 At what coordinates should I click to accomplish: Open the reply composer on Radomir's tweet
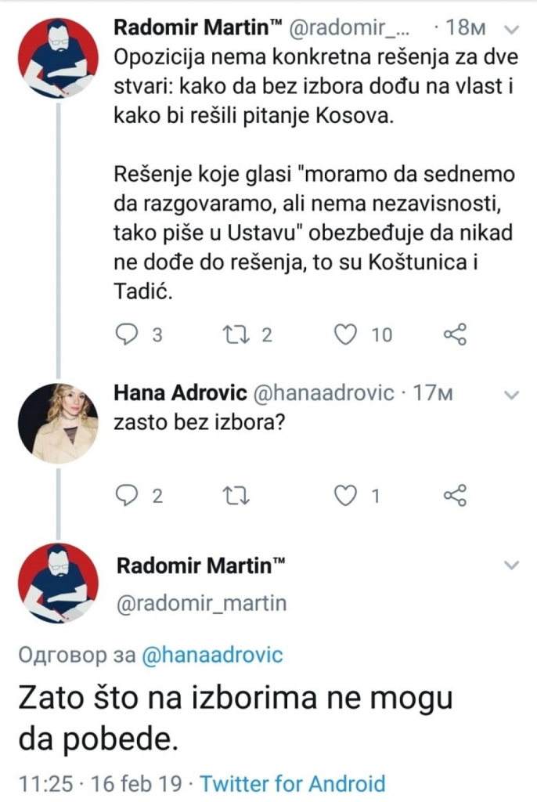pyautogui.click(x=127, y=334)
